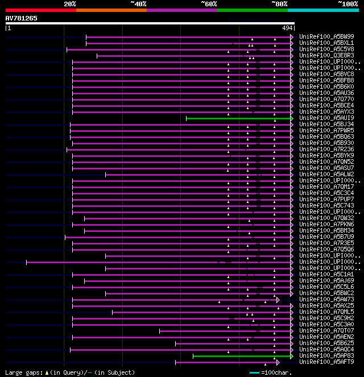Open the UniRef100_A5AX25 entry
The image size is (364, 377).
coord(326,305)
